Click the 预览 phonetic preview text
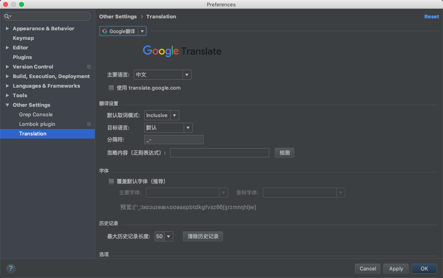Screen dimensions: 443x278 tap(188, 207)
